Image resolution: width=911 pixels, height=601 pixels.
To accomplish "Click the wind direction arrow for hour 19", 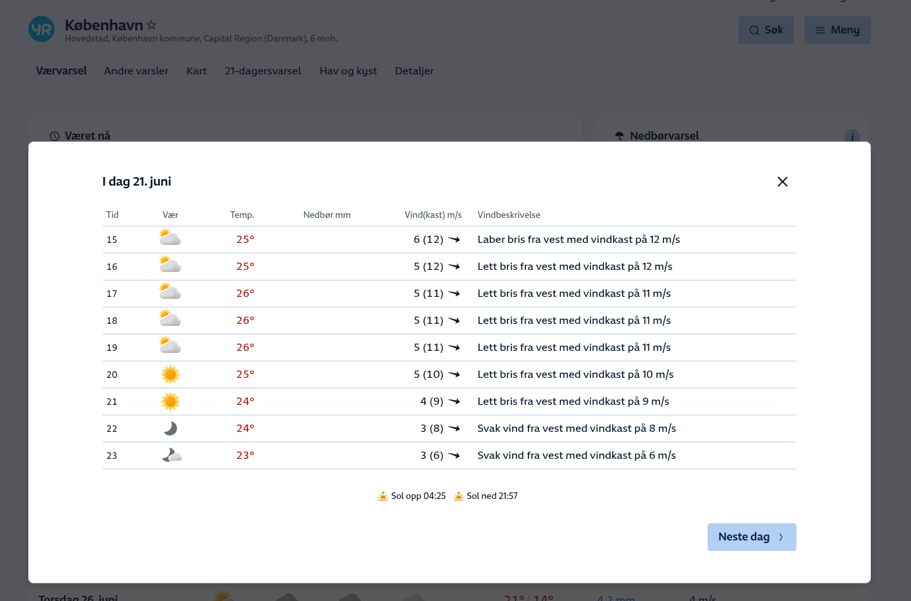I will (x=454, y=348).
